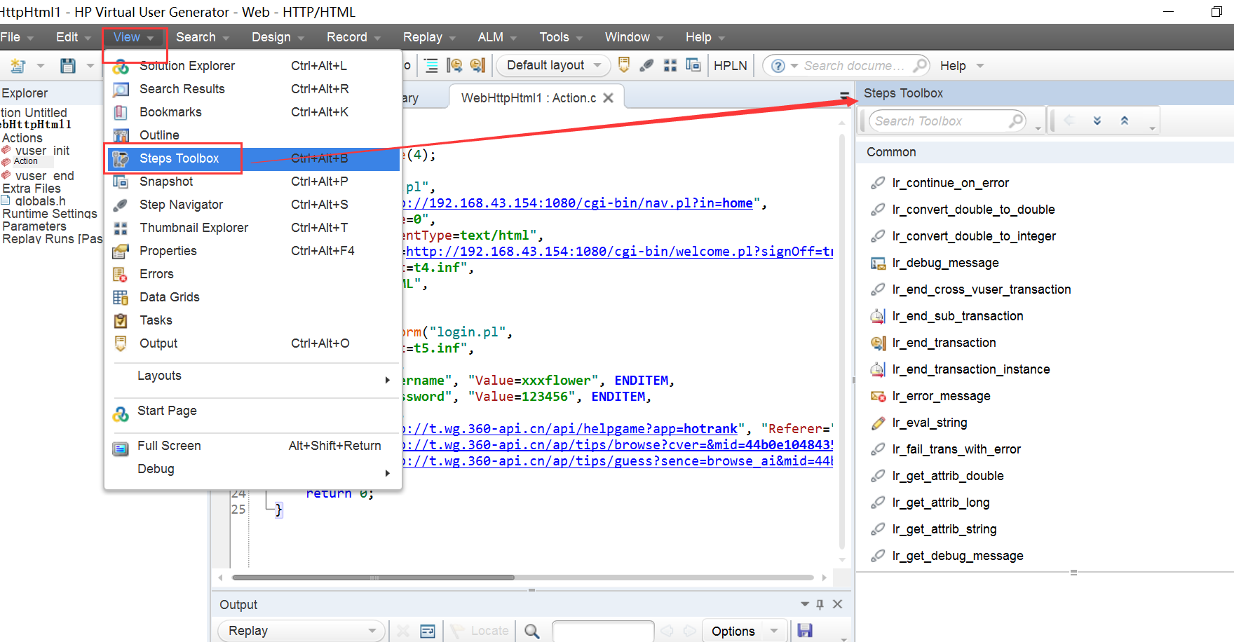Expand the Options dropdown arrow
Viewport: 1234px width, 642px height.
click(774, 631)
